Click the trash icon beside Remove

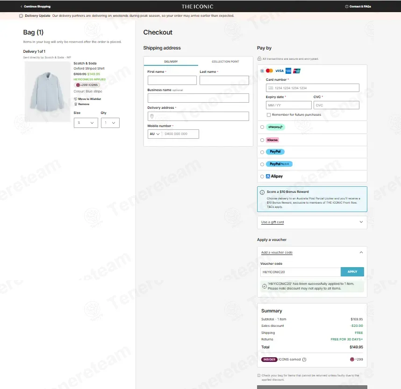76,104
